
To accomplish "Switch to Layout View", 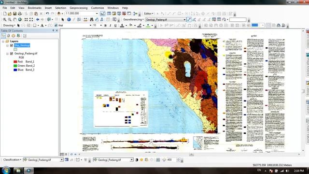I will (x=66, y=154).
